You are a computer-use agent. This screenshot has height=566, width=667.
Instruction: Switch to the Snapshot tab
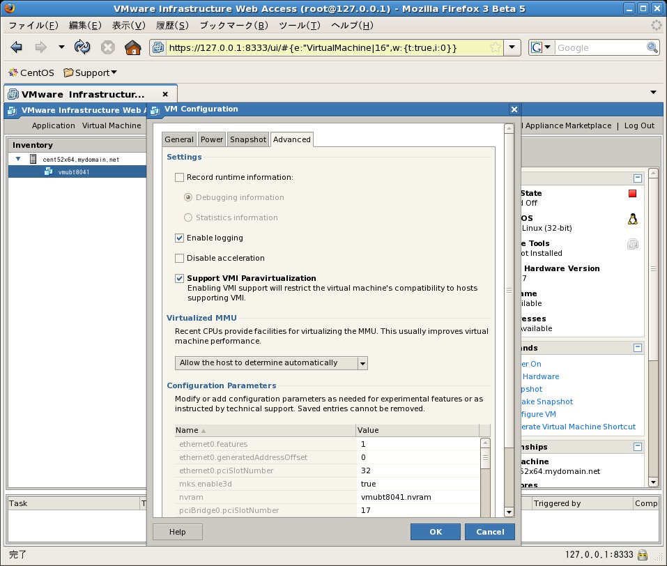(248, 139)
